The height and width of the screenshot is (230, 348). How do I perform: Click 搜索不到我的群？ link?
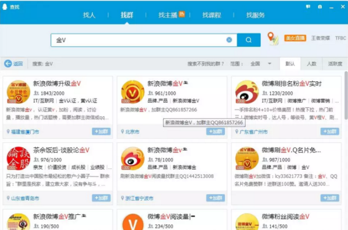[x=205, y=64]
